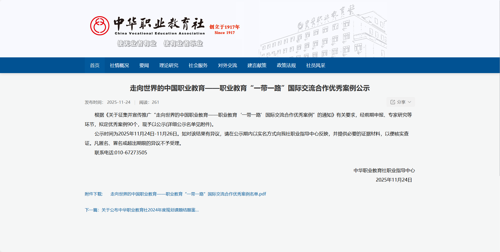Click the share icon beside 分享

pos(393,102)
